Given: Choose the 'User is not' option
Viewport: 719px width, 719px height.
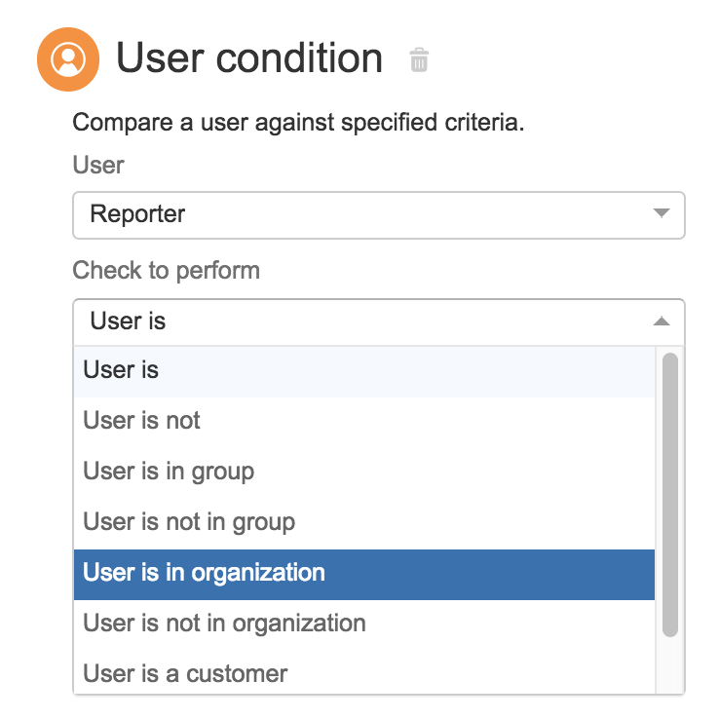Looking at the screenshot, I should click(x=364, y=421).
